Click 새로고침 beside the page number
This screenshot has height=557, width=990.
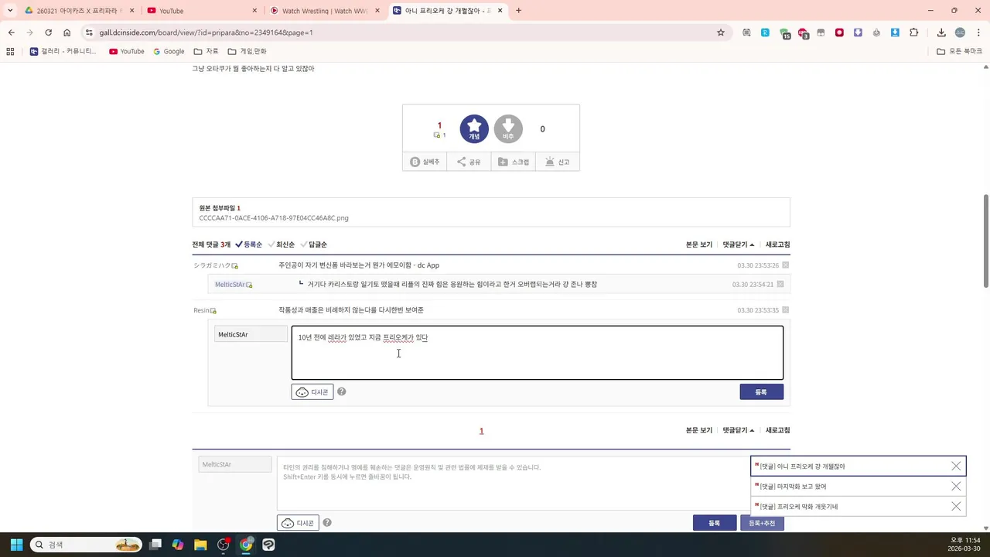tap(778, 430)
